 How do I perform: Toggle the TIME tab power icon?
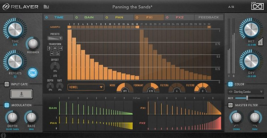47,17
